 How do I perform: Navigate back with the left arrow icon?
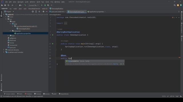pos(12,5)
